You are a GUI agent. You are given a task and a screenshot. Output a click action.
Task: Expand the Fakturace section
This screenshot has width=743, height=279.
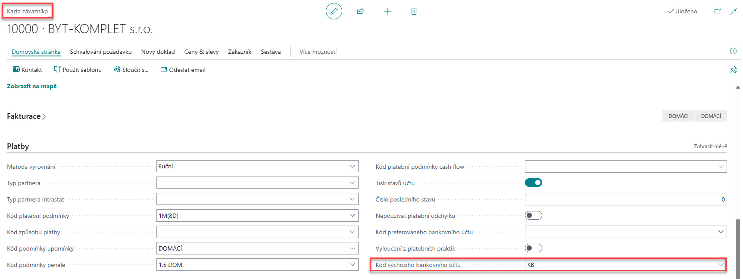[26, 116]
